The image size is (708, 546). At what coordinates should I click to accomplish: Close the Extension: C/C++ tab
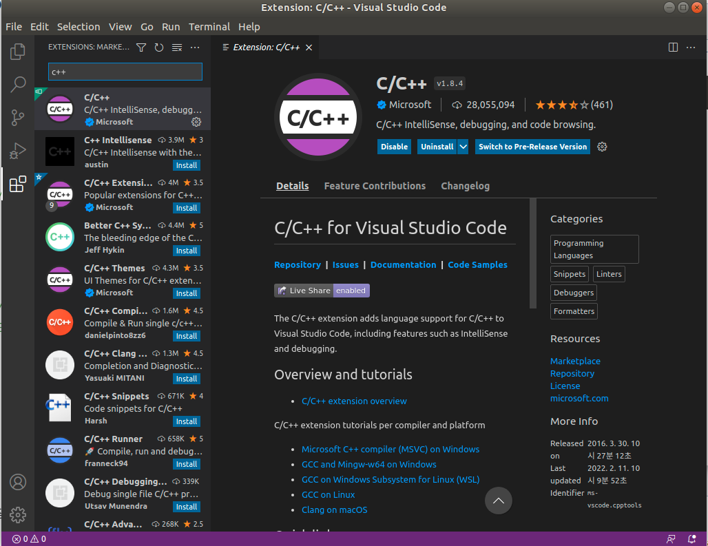[x=309, y=48]
